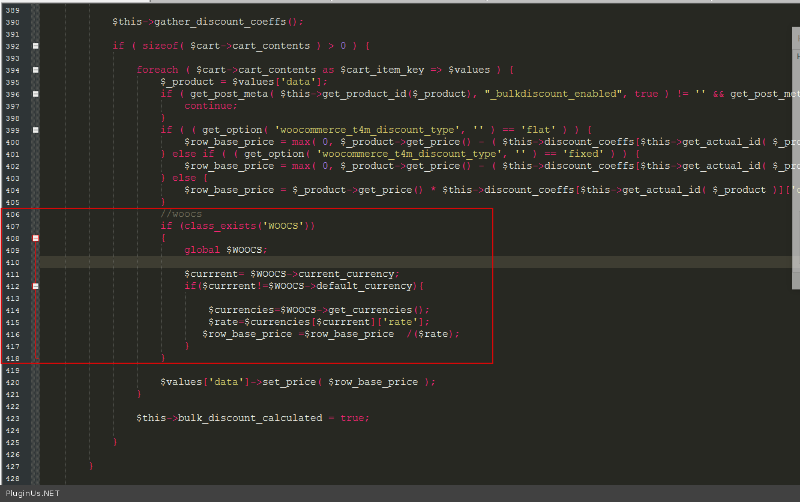Click the bulk_discount_calculated = true line

[x=253, y=418]
